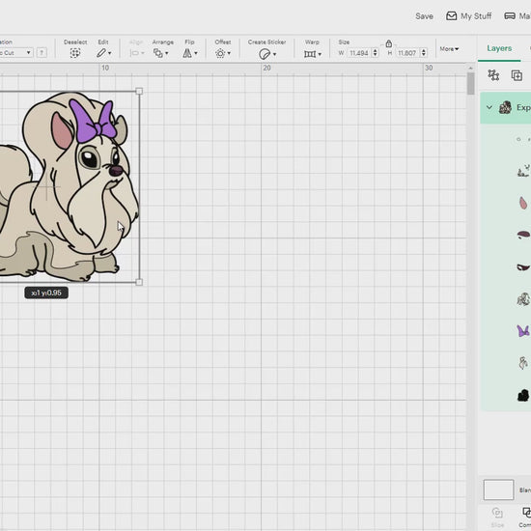Open the Arrange tool icon
The height and width of the screenshot is (531, 531).
click(157, 53)
